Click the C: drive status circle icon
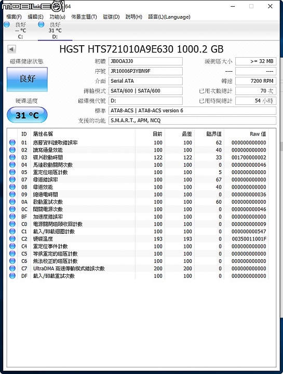Screen dimensions: 283x374 7,24
